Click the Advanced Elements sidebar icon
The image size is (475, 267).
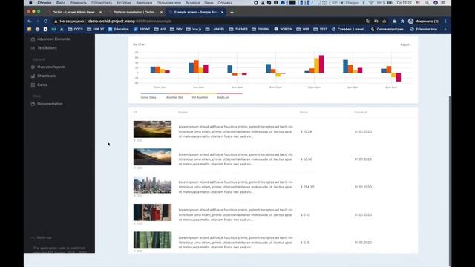click(x=33, y=39)
